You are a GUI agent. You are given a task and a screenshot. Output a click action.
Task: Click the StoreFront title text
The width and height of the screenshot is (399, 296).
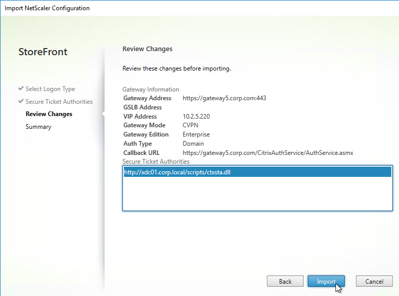point(43,52)
